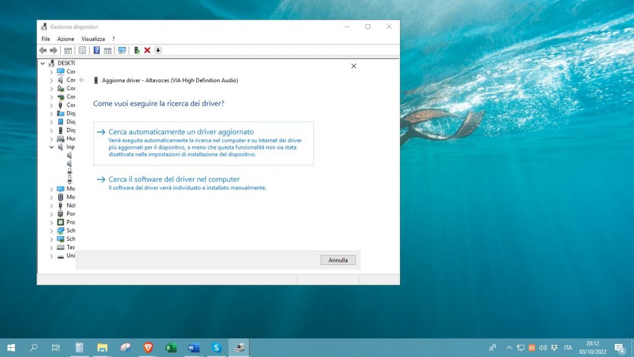Show hidden system tray icons chevron
Image resolution: width=634 pixels, height=357 pixels.
[x=510, y=348]
